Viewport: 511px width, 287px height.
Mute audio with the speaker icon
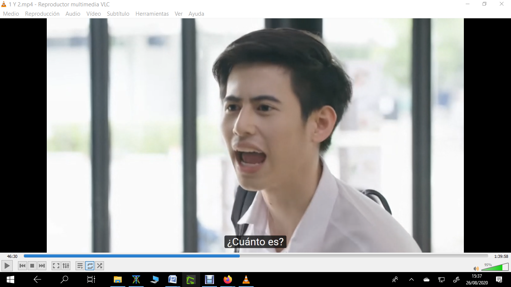(476, 268)
